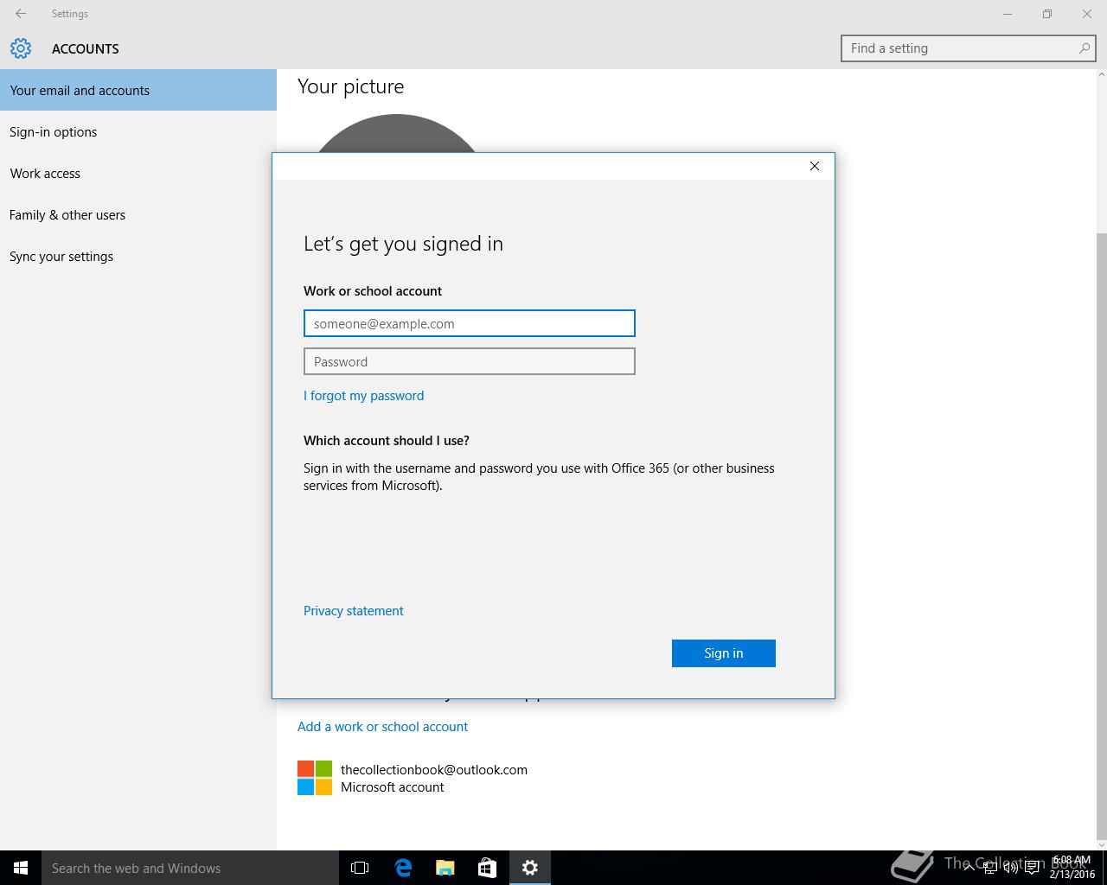Close the Settings window
Screen dimensions: 1107x885
[x=1087, y=14]
